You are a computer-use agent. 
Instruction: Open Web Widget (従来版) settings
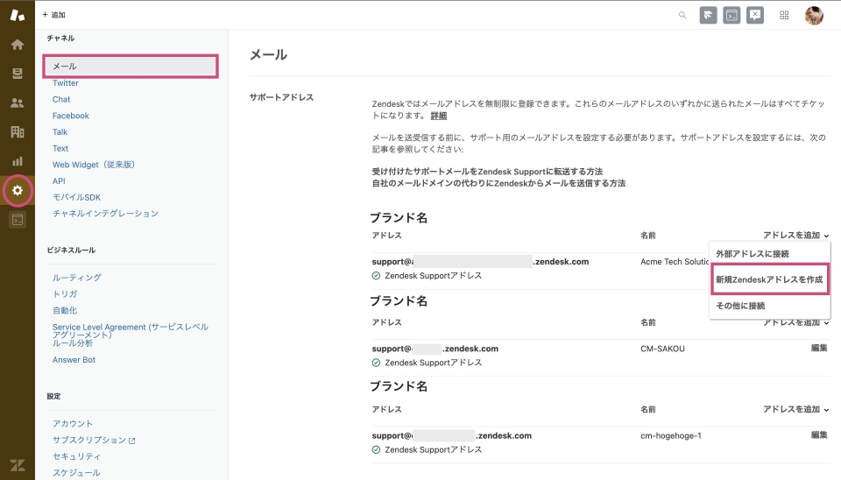[94, 165]
